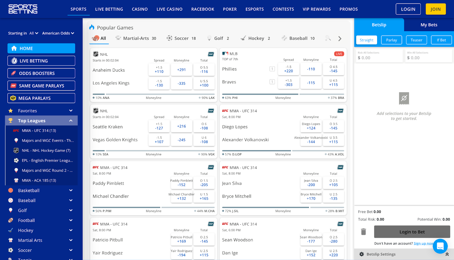Open the live chat bubble icon

[x=440, y=246]
